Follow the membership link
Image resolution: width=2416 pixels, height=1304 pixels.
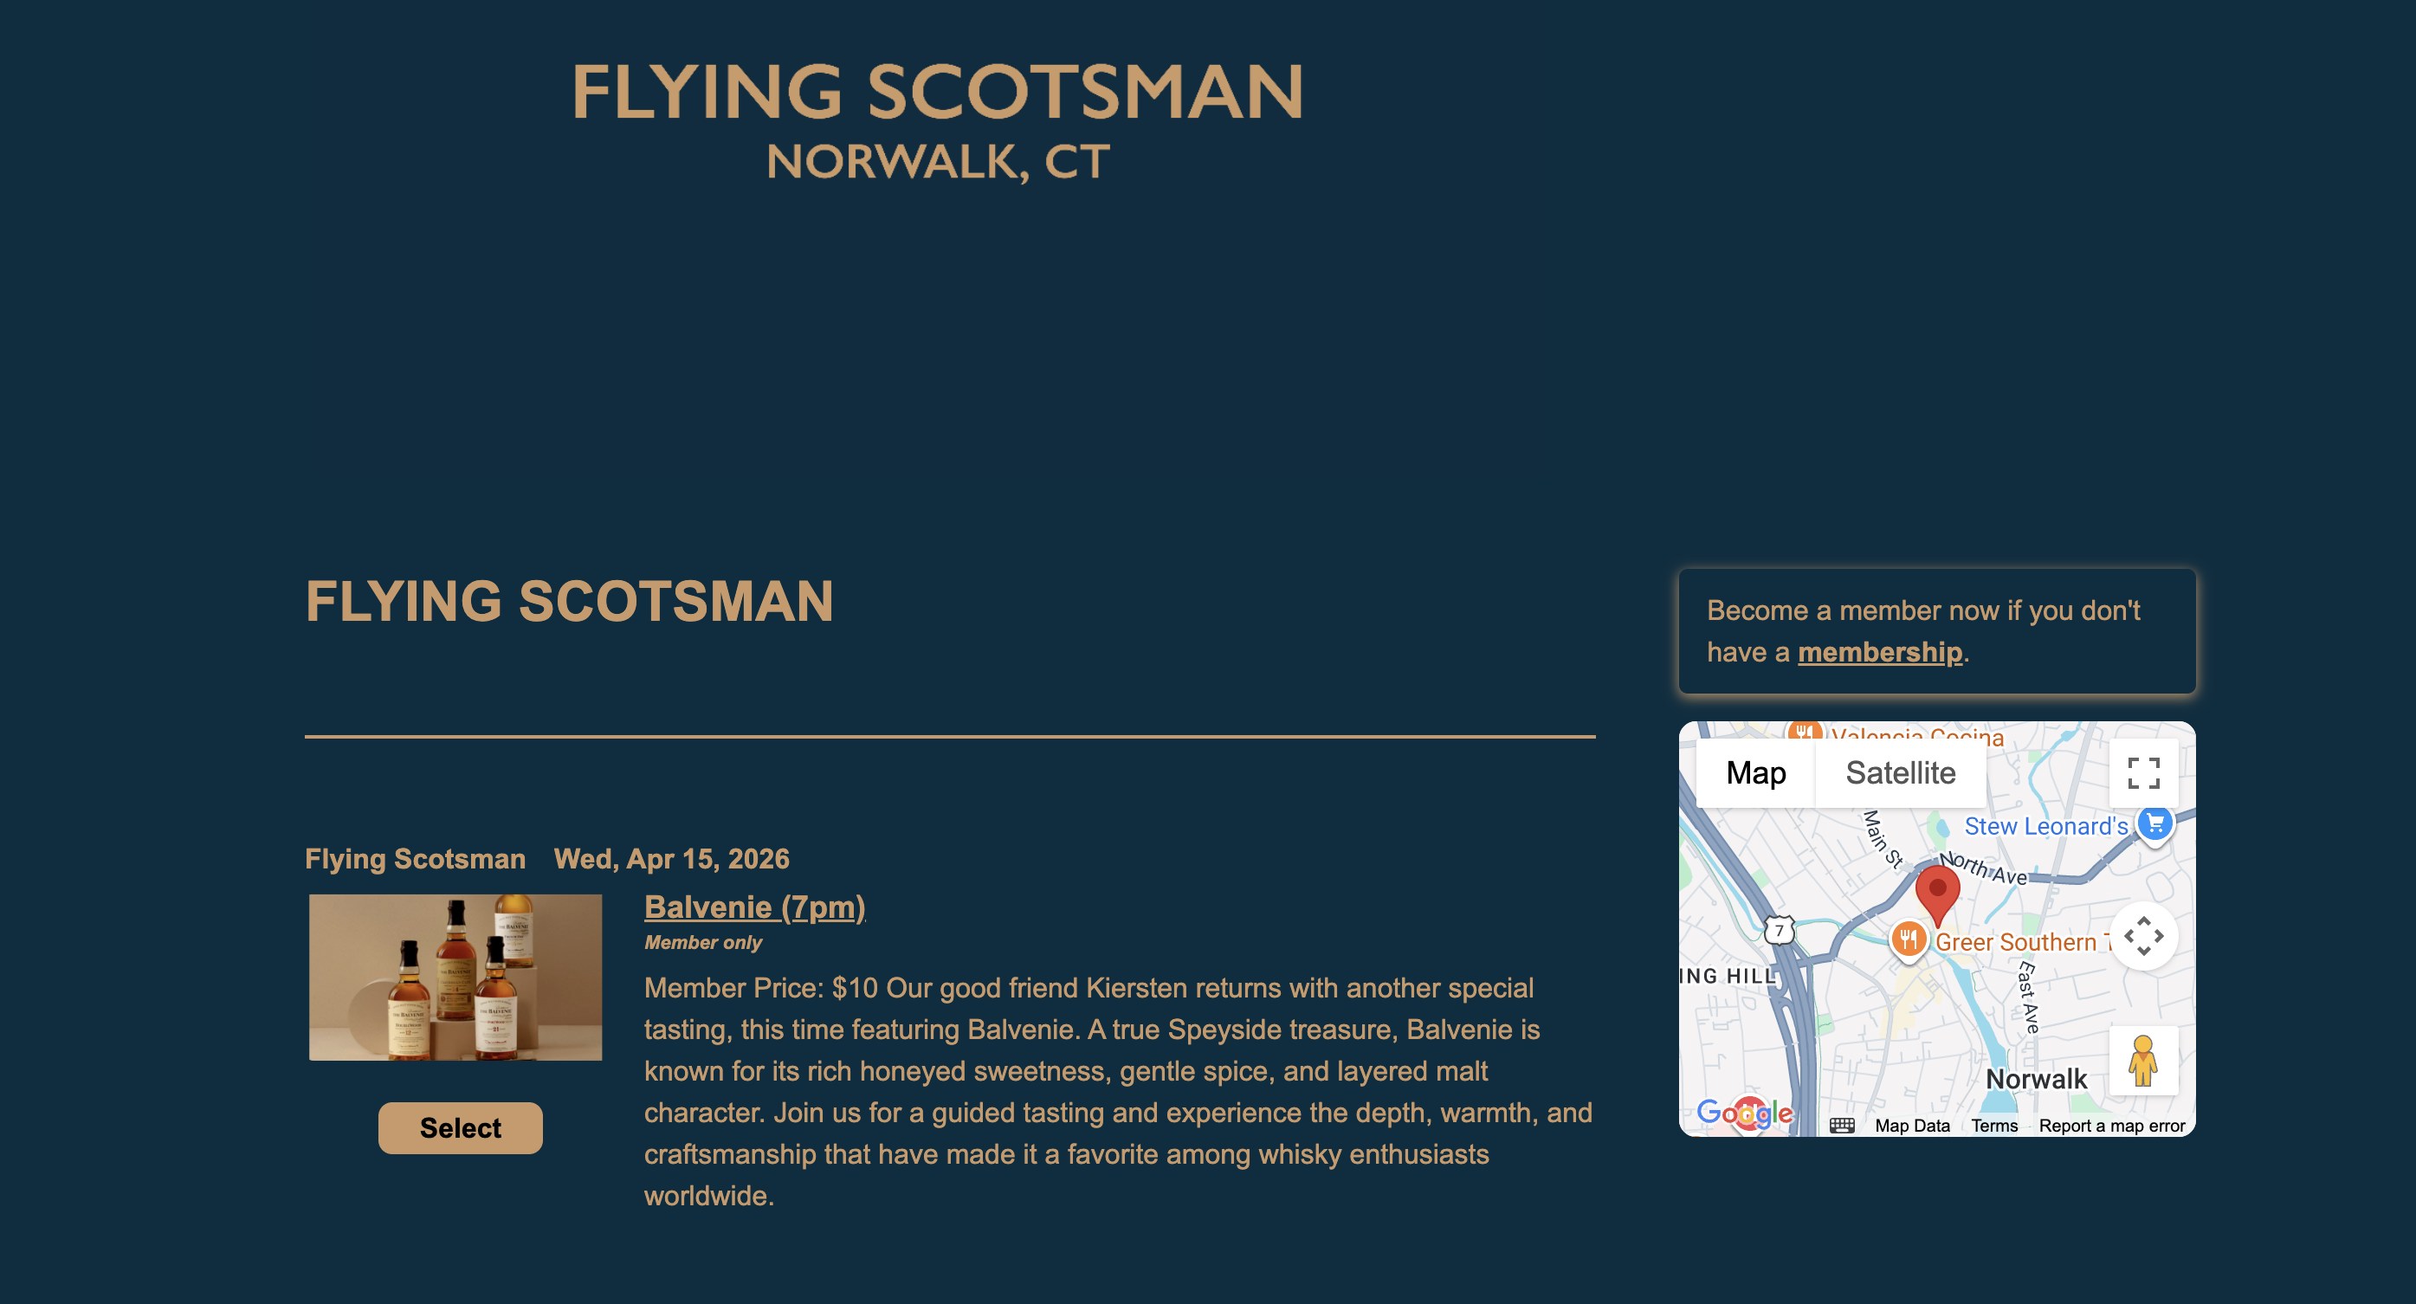tap(1879, 652)
